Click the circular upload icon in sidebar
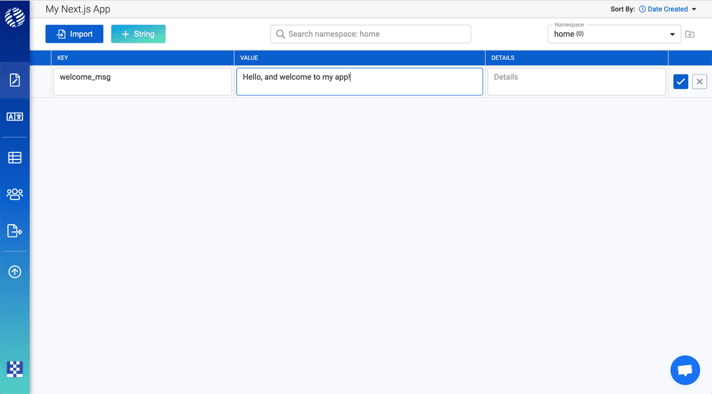This screenshot has width=712, height=394. coord(15,271)
